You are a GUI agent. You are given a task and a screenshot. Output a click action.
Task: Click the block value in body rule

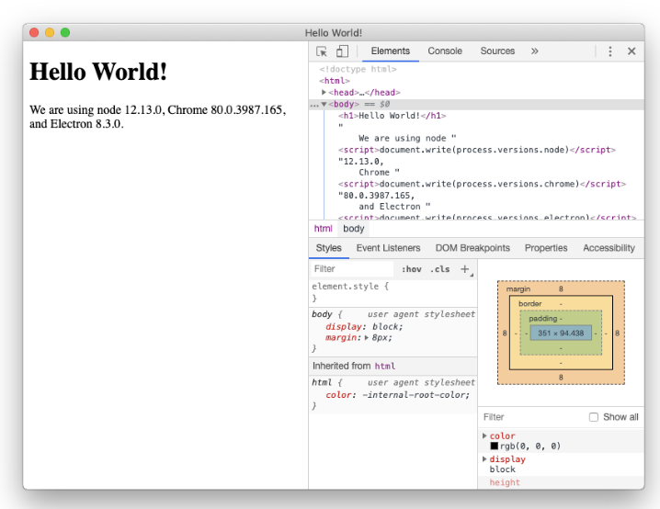pos(385,326)
